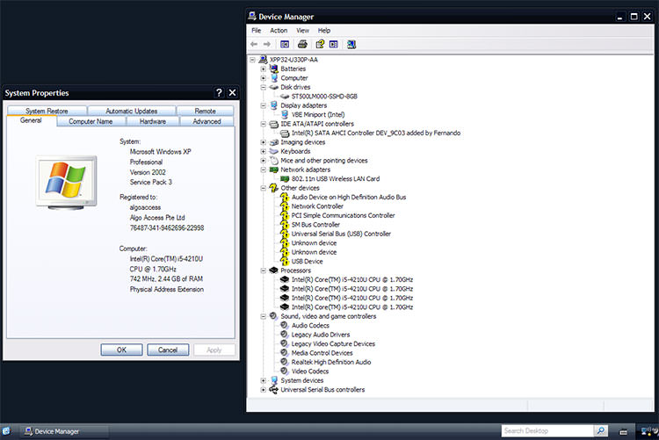Click Cancel in System Properties dialog

click(x=167, y=350)
